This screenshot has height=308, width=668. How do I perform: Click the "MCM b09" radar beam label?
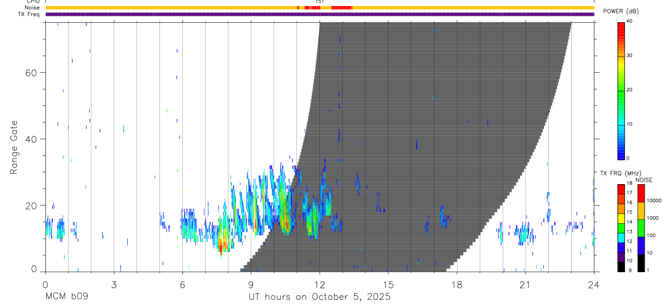(67, 297)
